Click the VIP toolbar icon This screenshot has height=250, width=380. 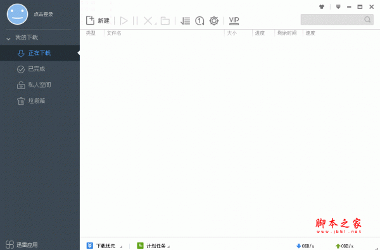click(x=234, y=21)
